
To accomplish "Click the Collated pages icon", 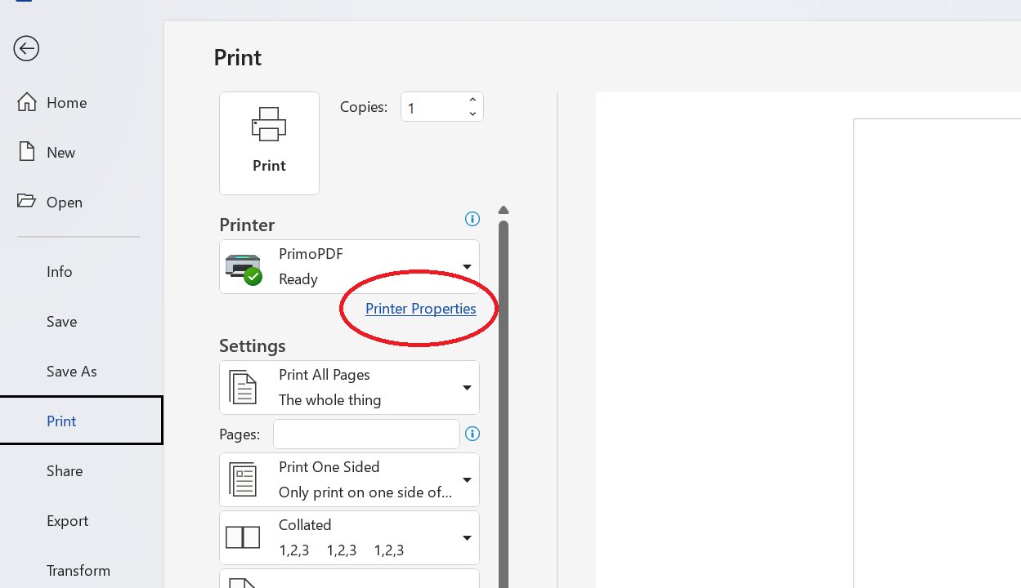I will pos(243,537).
